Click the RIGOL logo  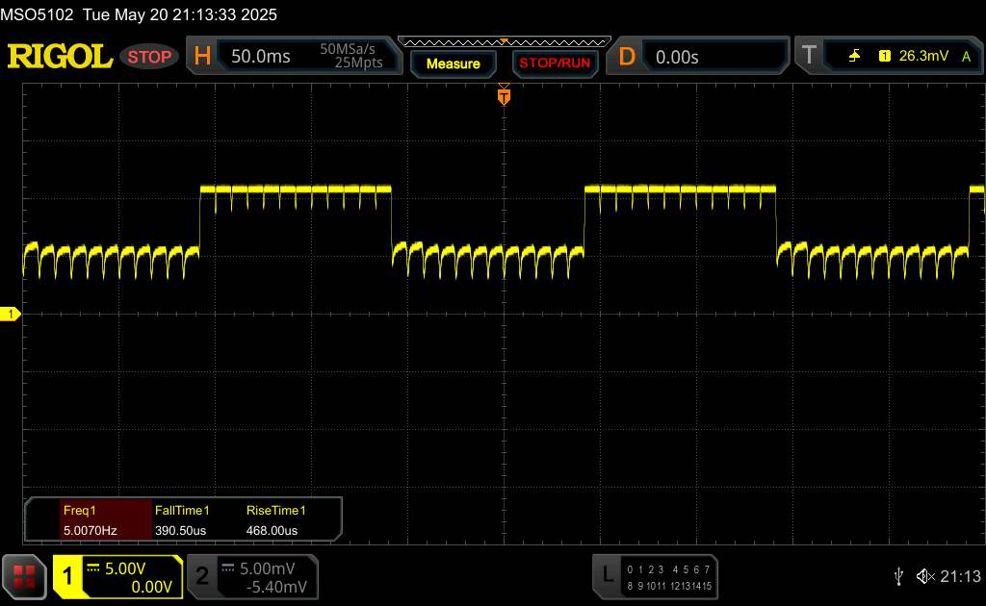click(x=60, y=57)
